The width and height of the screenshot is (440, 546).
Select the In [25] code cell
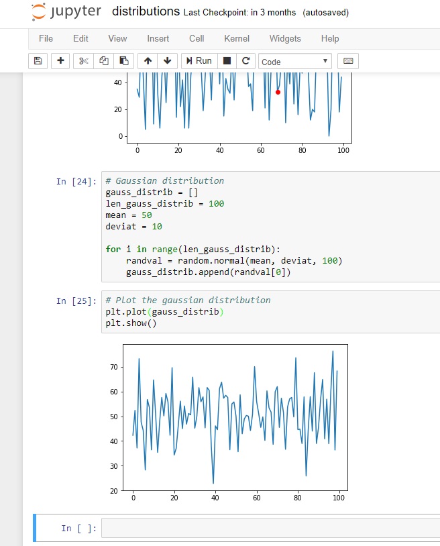270,312
